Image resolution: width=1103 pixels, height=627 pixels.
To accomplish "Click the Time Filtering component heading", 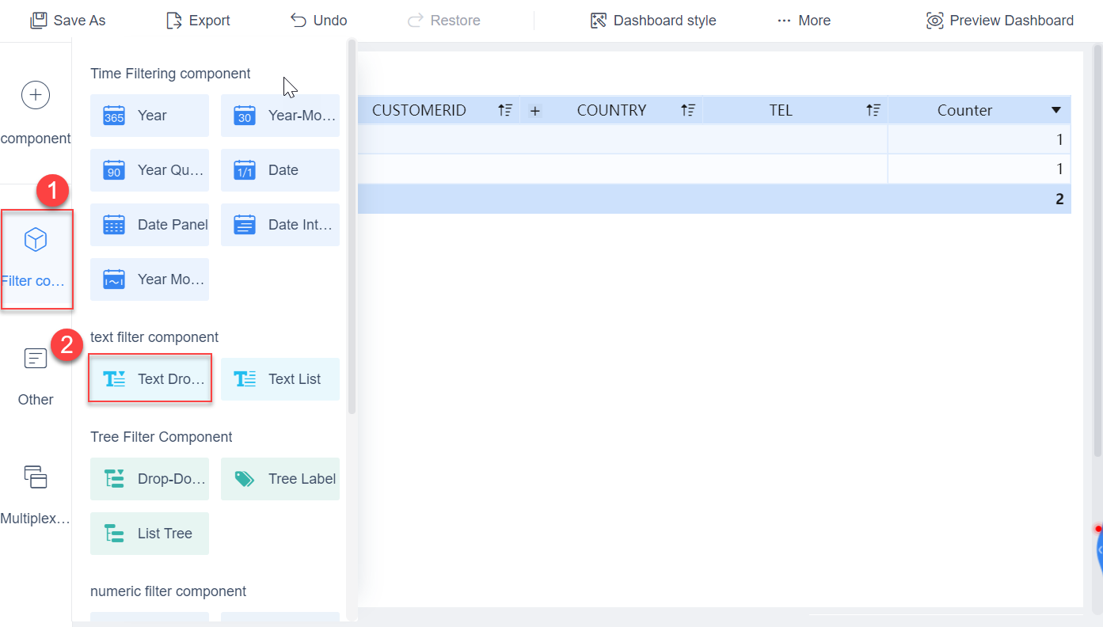I will click(170, 74).
